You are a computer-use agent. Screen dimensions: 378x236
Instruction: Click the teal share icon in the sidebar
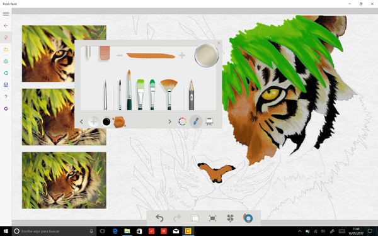pos(6,73)
